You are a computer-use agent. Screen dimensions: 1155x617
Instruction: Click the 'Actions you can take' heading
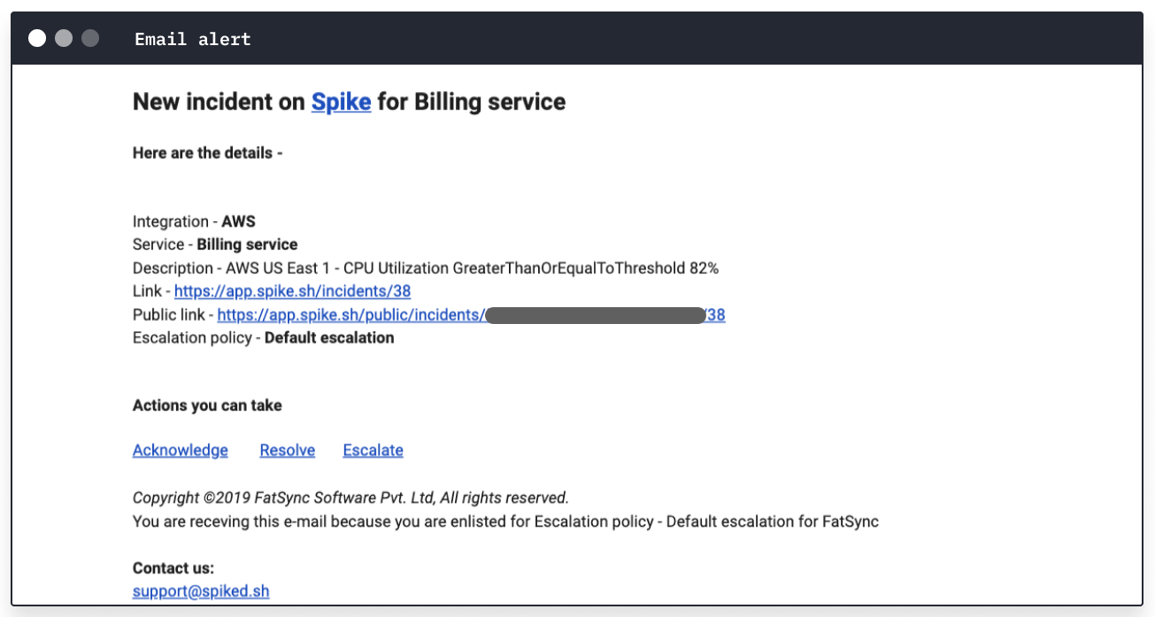207,405
